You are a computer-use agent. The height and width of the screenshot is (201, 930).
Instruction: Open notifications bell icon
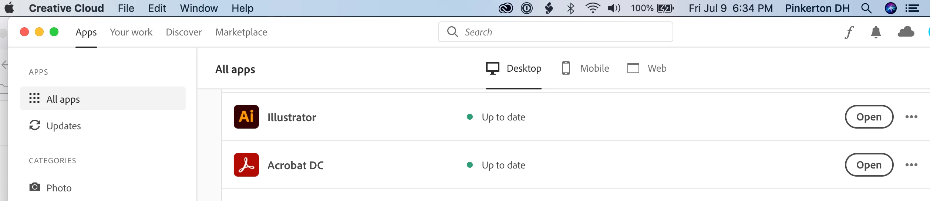(x=876, y=32)
